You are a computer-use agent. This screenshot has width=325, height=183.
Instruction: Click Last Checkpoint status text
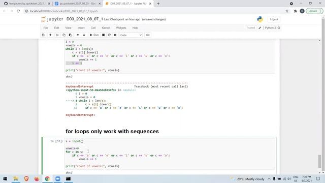click(122, 19)
